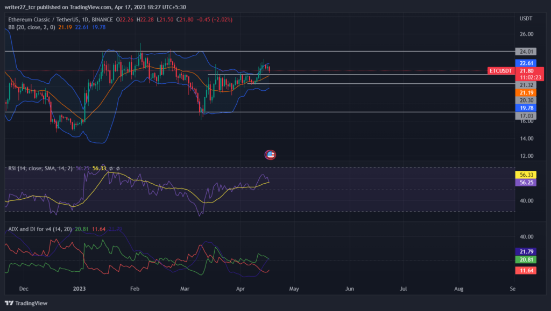
Task: Click the Jun label on time axis
Action: 349,288
